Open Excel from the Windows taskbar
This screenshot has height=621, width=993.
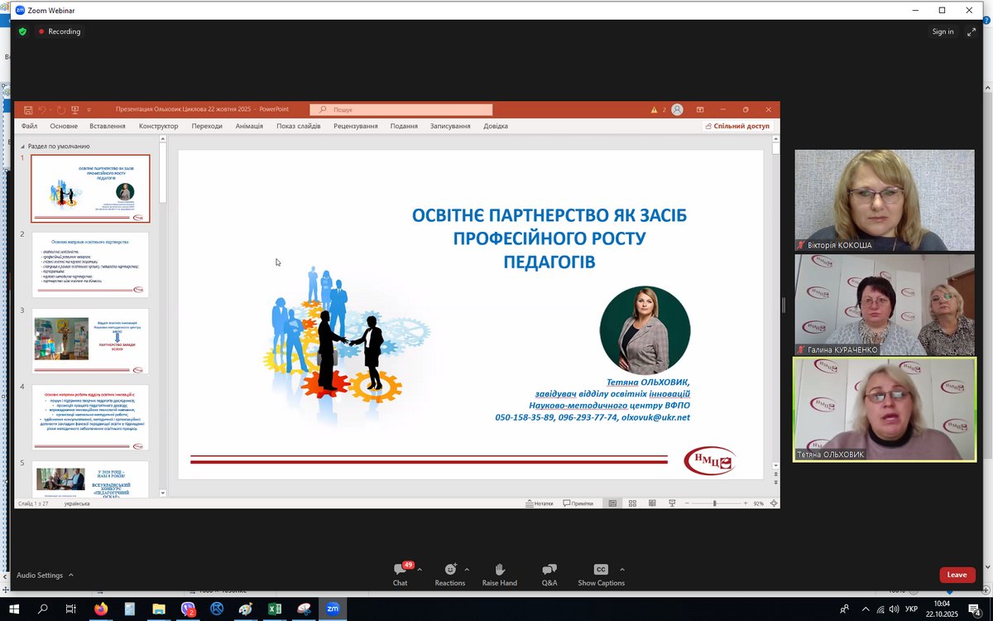(275, 609)
